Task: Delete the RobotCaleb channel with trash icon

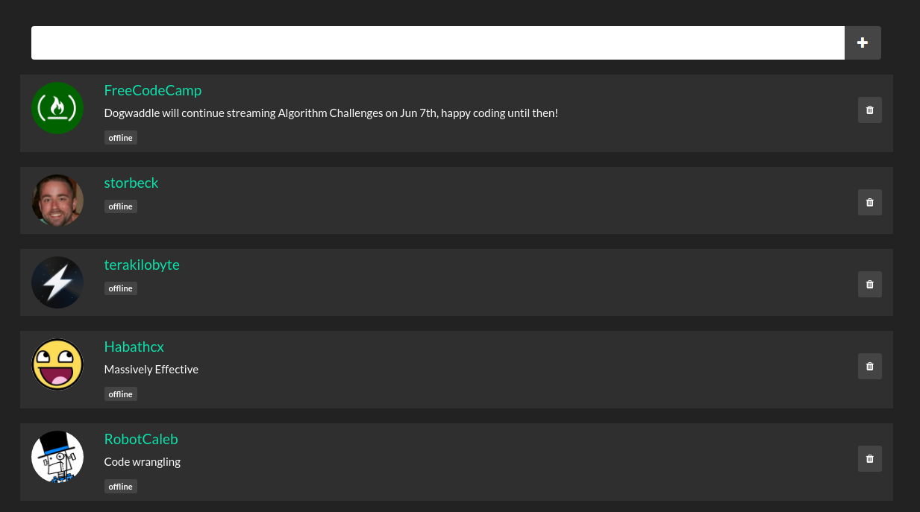Action: pyautogui.click(x=870, y=459)
